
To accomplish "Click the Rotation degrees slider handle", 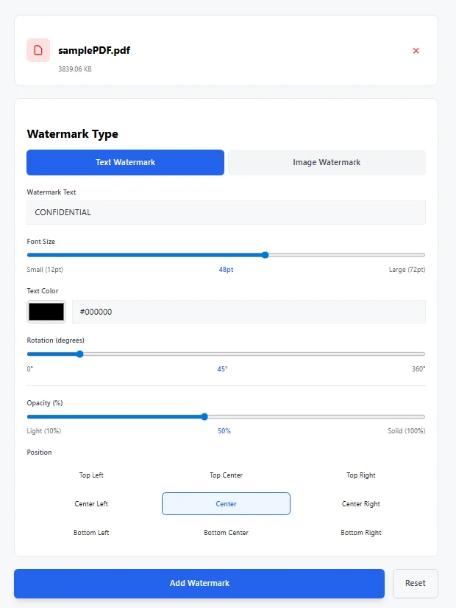I will click(79, 354).
